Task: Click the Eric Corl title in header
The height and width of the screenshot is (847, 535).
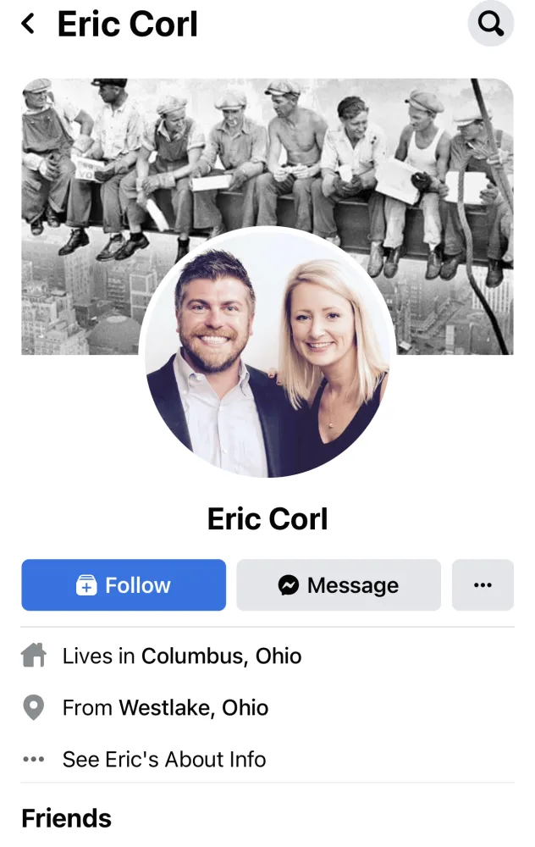Action: coord(128,25)
